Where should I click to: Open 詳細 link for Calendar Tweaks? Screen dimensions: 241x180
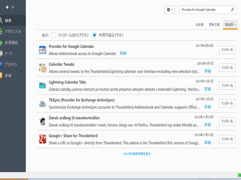pyautogui.click(x=207, y=71)
